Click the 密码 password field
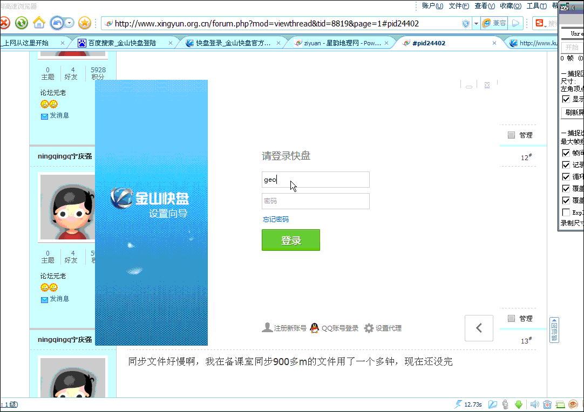Screen dimensions: 584x412 pyautogui.click(x=315, y=201)
